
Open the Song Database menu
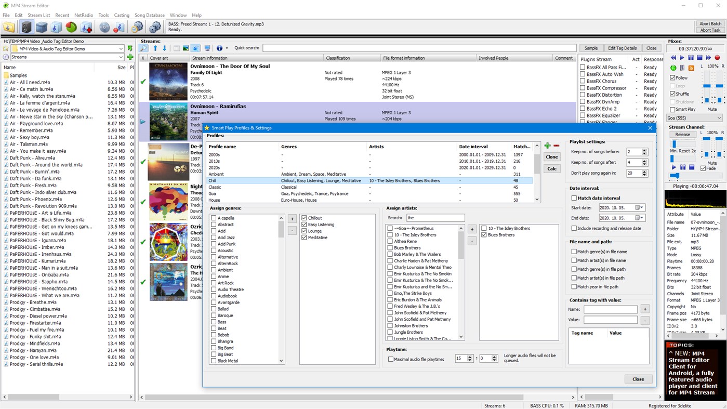point(149,15)
